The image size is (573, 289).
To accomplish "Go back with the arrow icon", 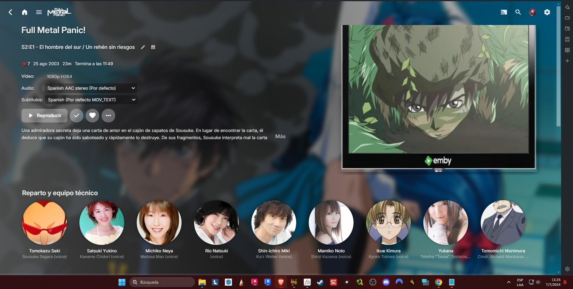I will (x=10, y=12).
